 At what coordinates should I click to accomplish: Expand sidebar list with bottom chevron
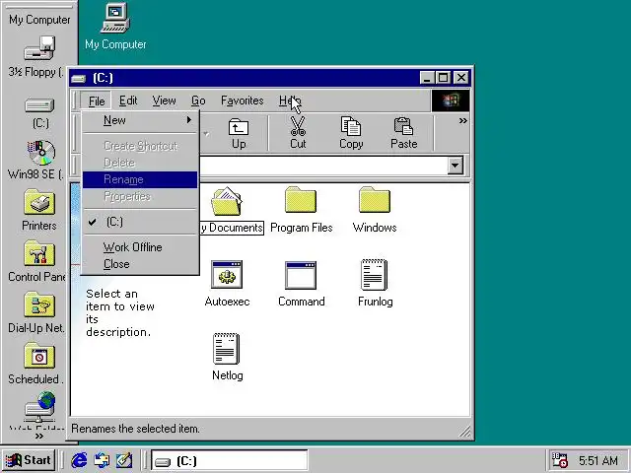click(39, 436)
